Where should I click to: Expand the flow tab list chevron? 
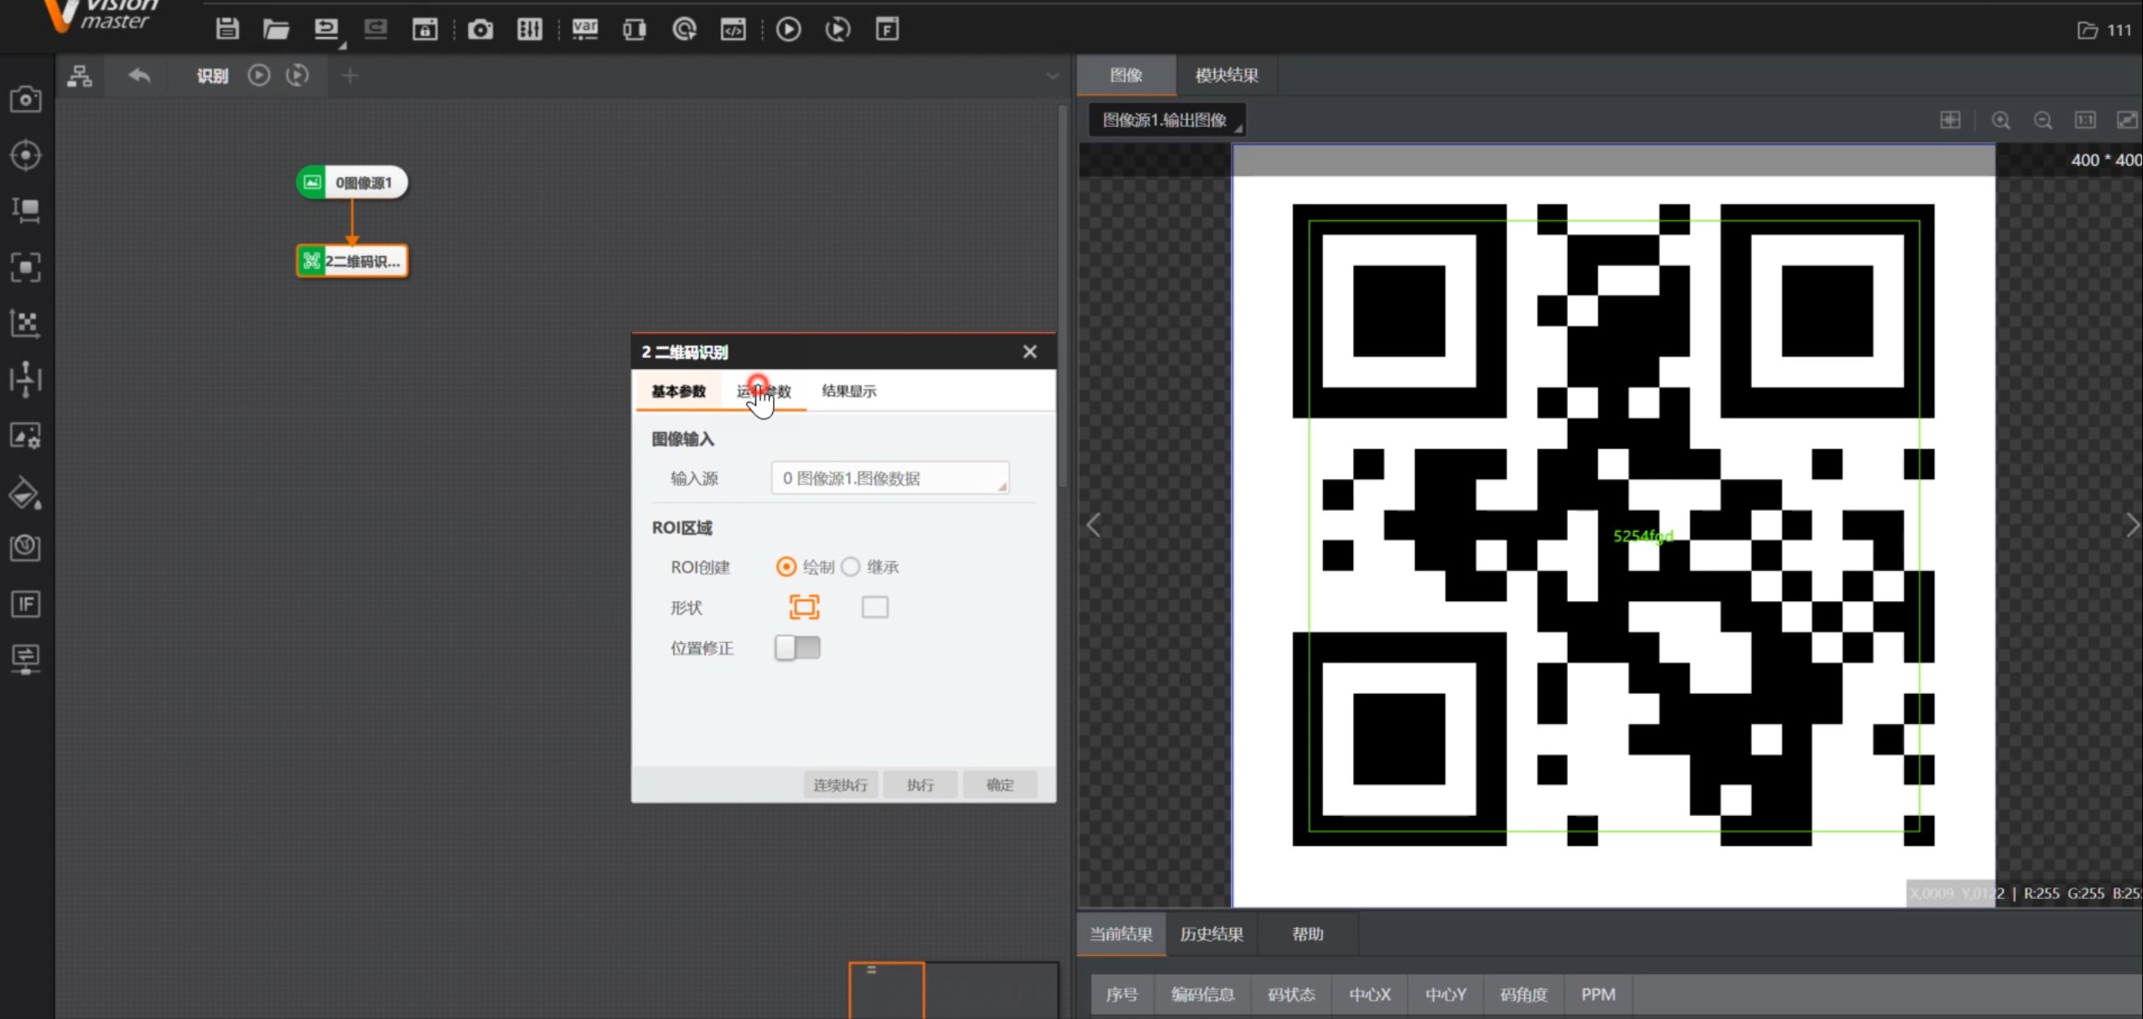tap(1052, 76)
